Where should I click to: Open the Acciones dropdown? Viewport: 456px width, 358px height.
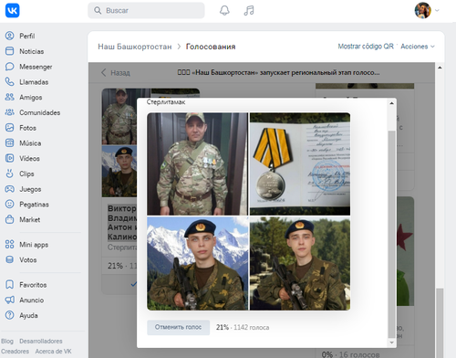tap(418, 47)
